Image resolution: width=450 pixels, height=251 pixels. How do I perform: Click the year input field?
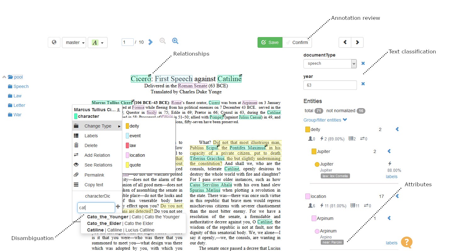coord(330,85)
